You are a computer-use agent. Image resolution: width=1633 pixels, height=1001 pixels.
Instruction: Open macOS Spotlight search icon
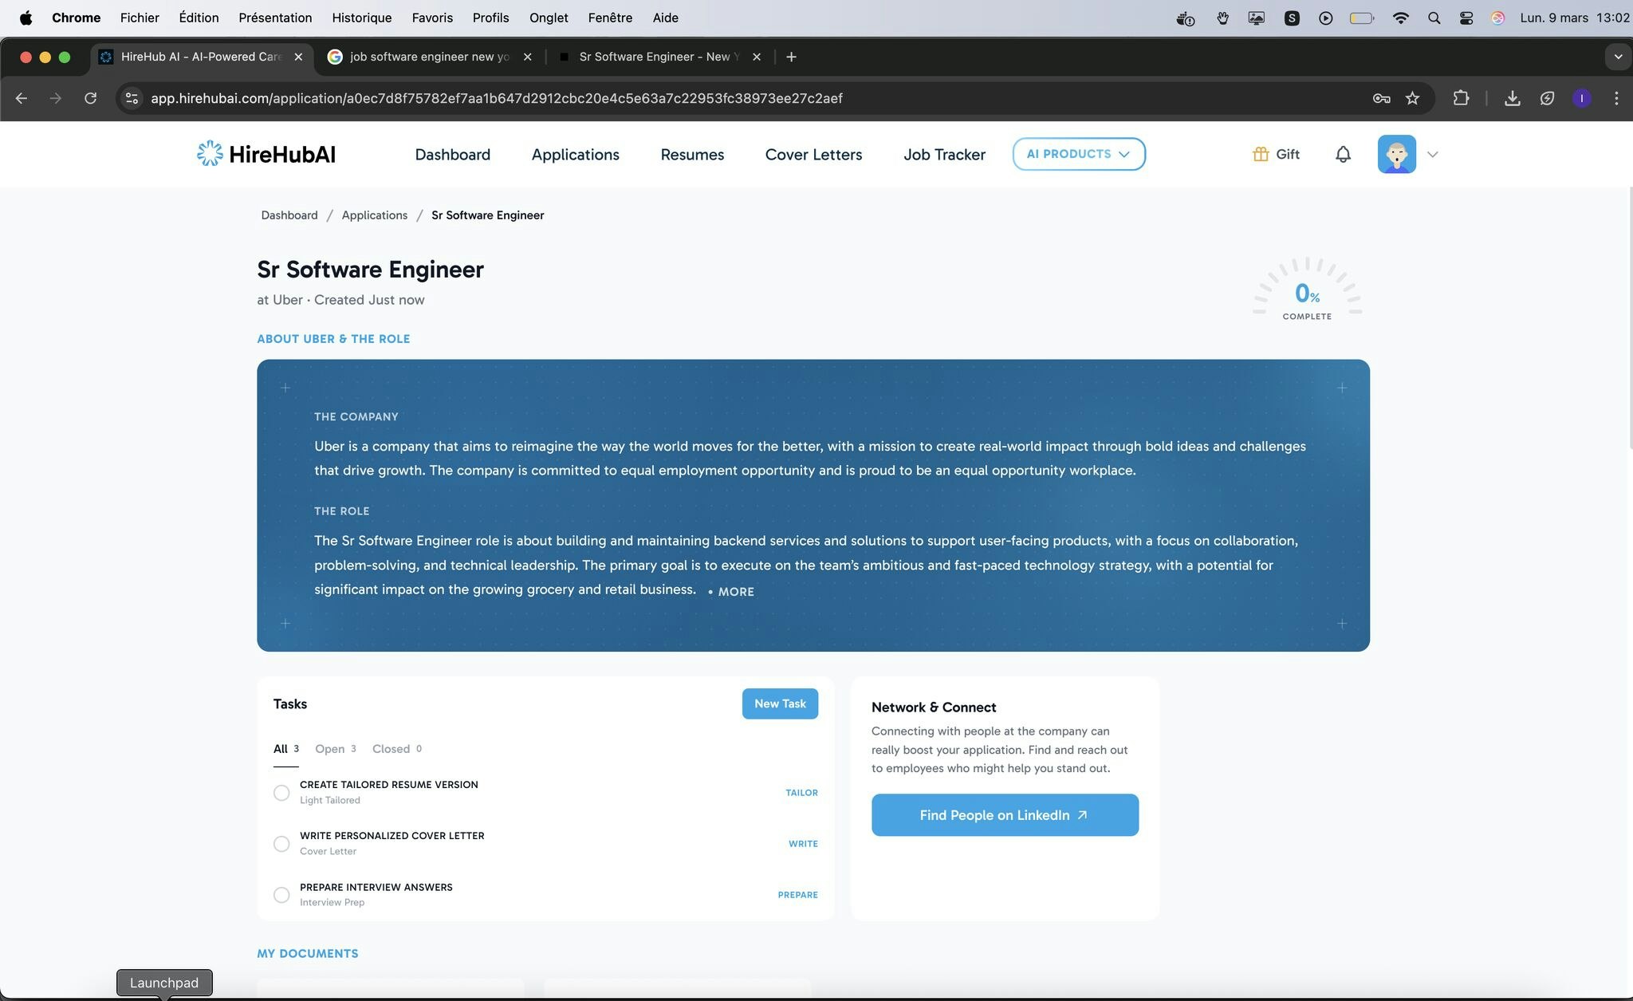pyautogui.click(x=1434, y=18)
